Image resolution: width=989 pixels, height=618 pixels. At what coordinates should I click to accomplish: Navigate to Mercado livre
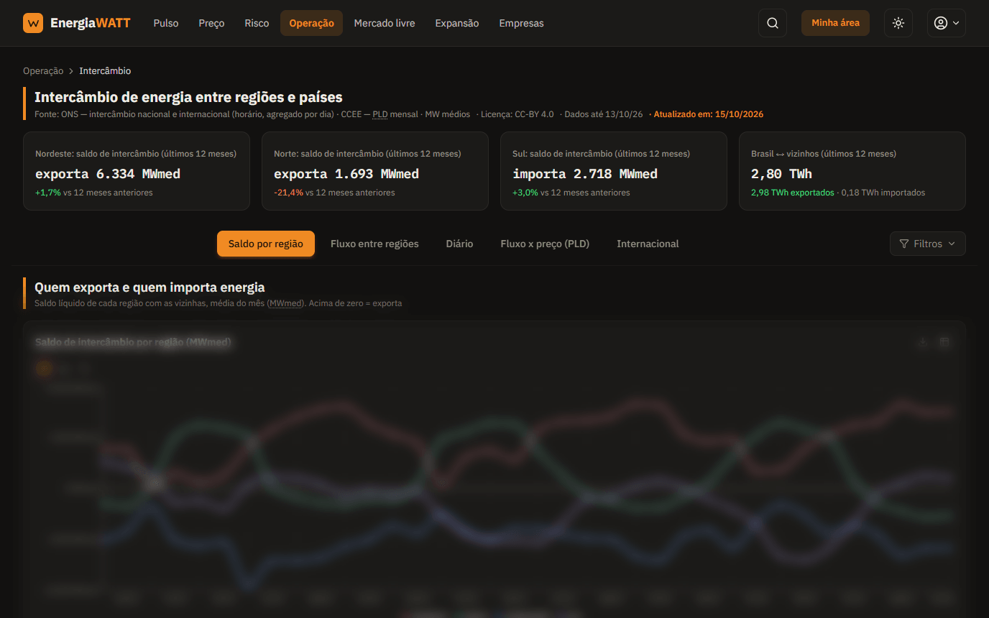385,23
